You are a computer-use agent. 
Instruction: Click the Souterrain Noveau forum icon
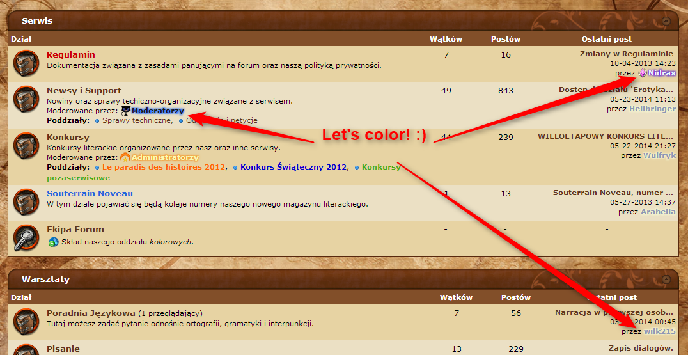[26, 202]
